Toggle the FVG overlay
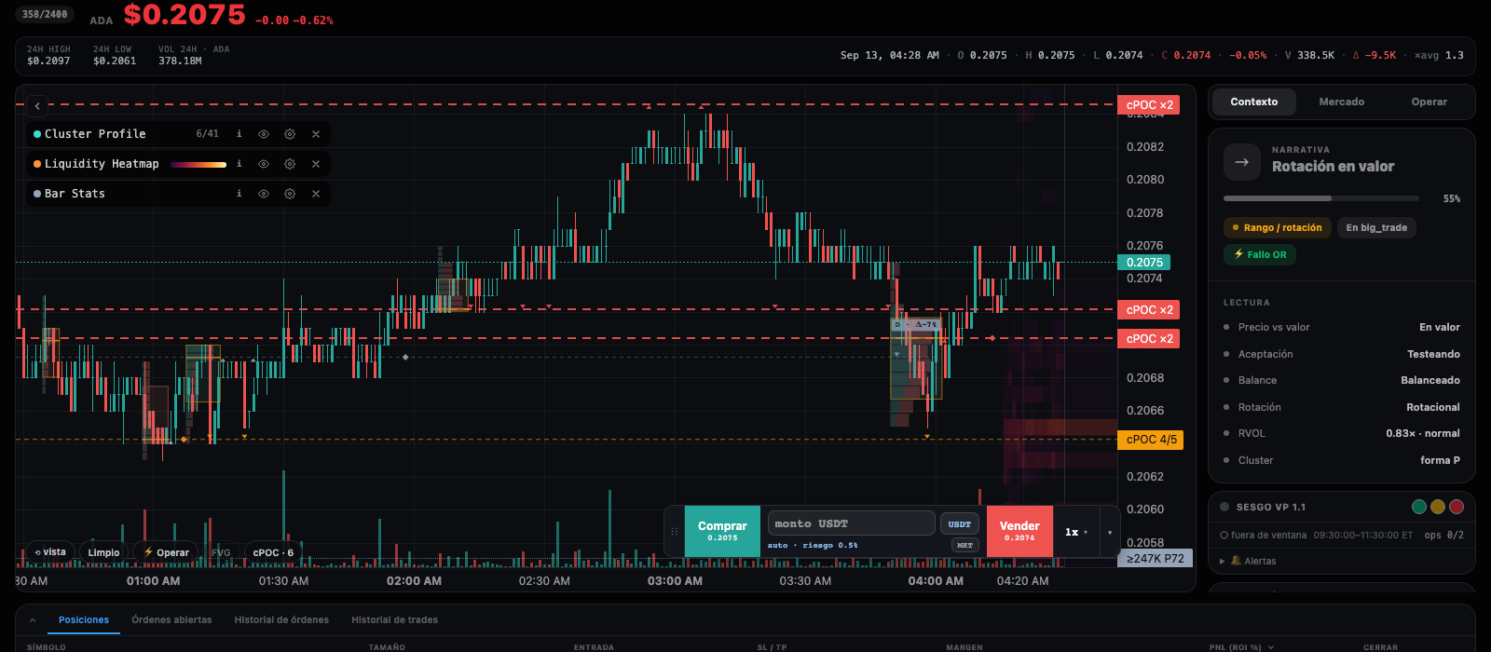This screenshot has height=652, width=1491. pos(221,552)
